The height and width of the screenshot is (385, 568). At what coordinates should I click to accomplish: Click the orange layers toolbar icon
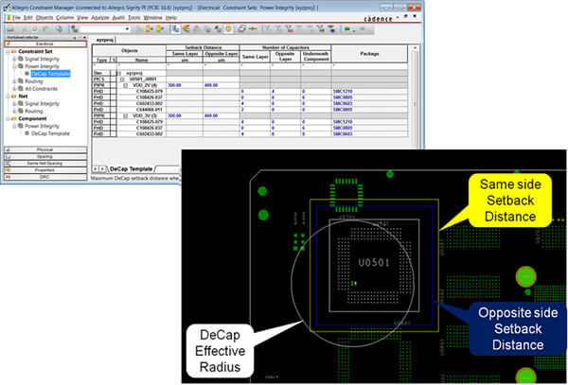[x=186, y=29]
